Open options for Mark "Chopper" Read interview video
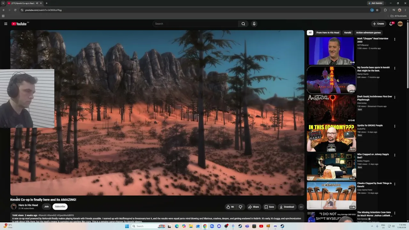 click(395, 39)
